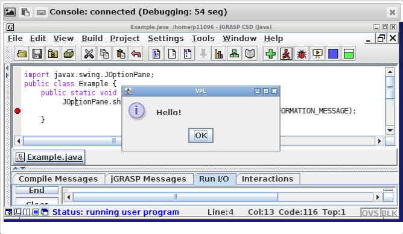
Task: Select the side-by-side split icon in the status bar
Action: pyautogui.click(x=27, y=212)
